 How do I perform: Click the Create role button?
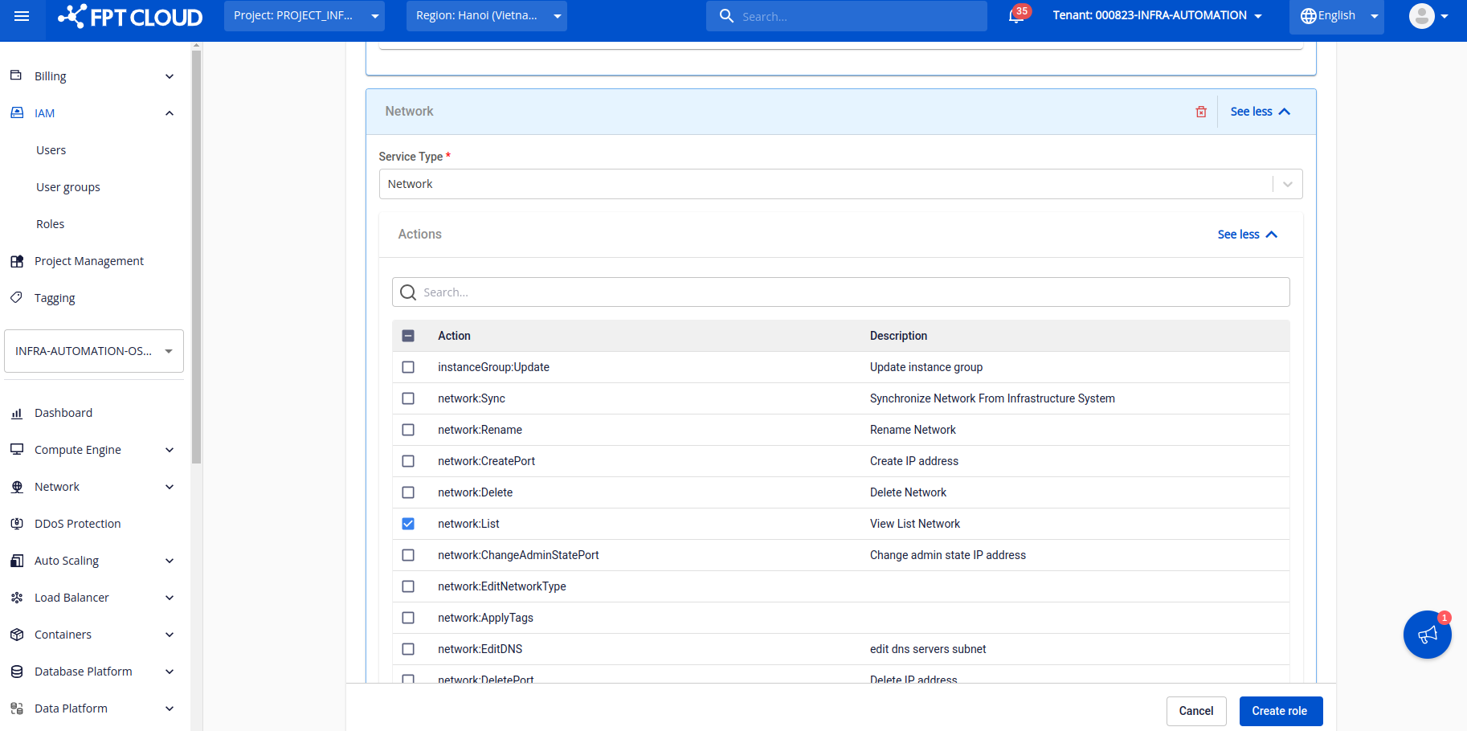1280,711
